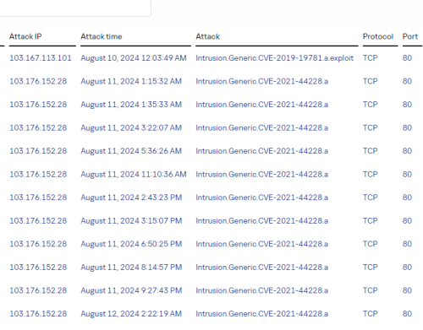The width and height of the screenshot is (423, 330).
Task: Select time August 11, 2024 2:43:23 PM
Action: 131,197
